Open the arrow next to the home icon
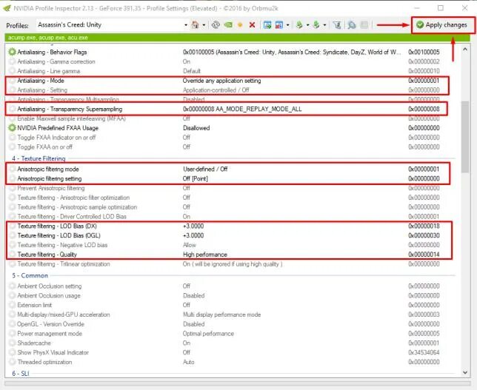 [204, 25]
